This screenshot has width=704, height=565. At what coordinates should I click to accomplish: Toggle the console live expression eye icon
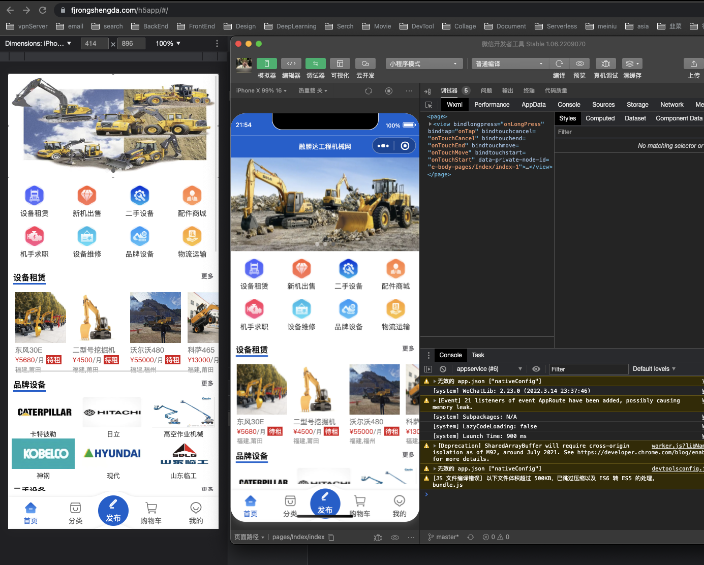(536, 369)
